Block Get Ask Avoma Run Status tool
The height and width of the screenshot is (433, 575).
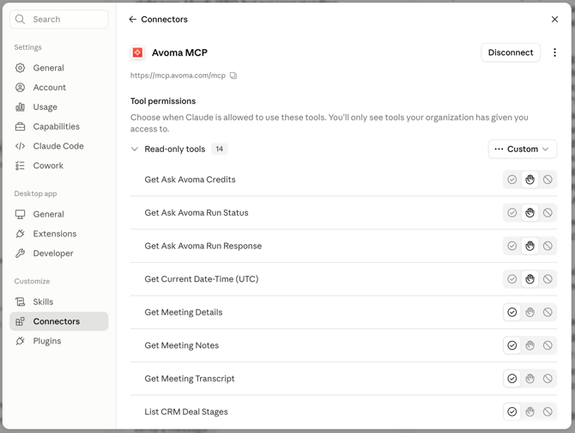point(548,212)
